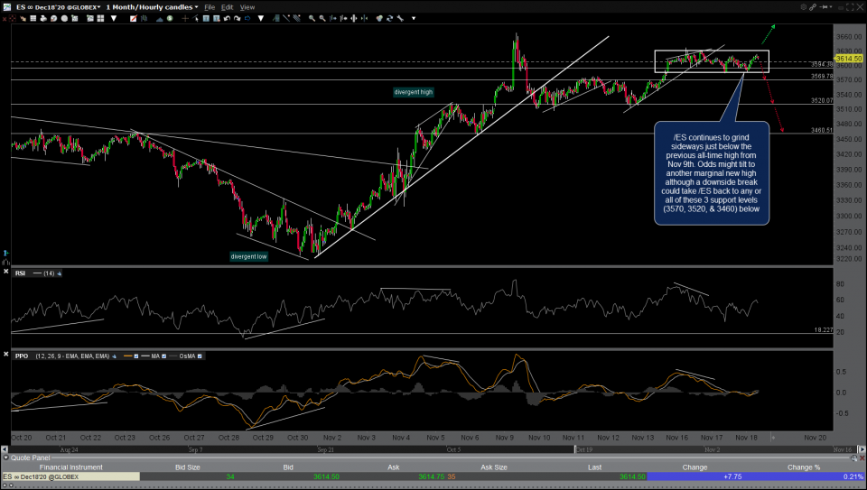Click the gear configure icon in title bar
The width and height of the screenshot is (867, 490).
(804, 7)
